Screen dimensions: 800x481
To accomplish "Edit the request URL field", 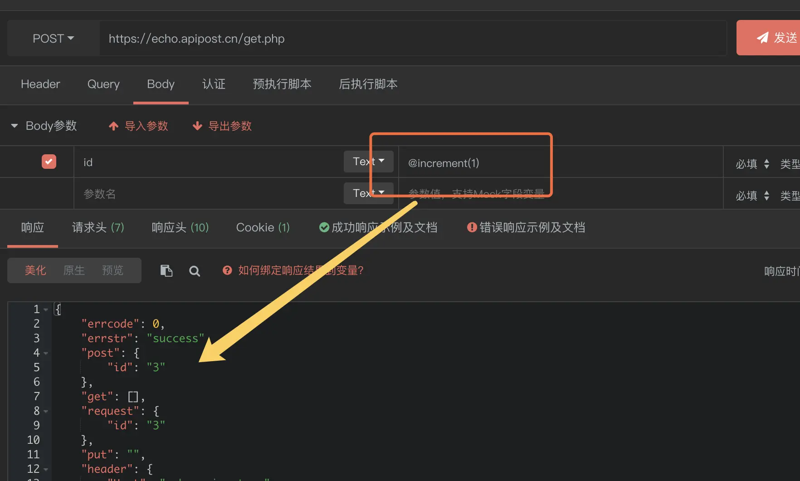I will click(413, 39).
